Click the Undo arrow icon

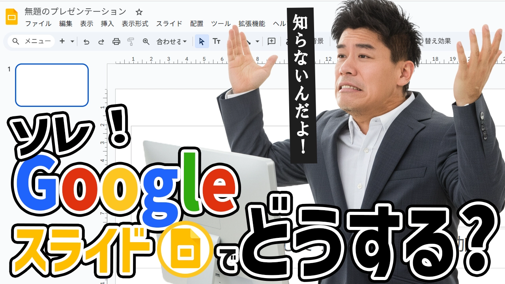tap(86, 41)
